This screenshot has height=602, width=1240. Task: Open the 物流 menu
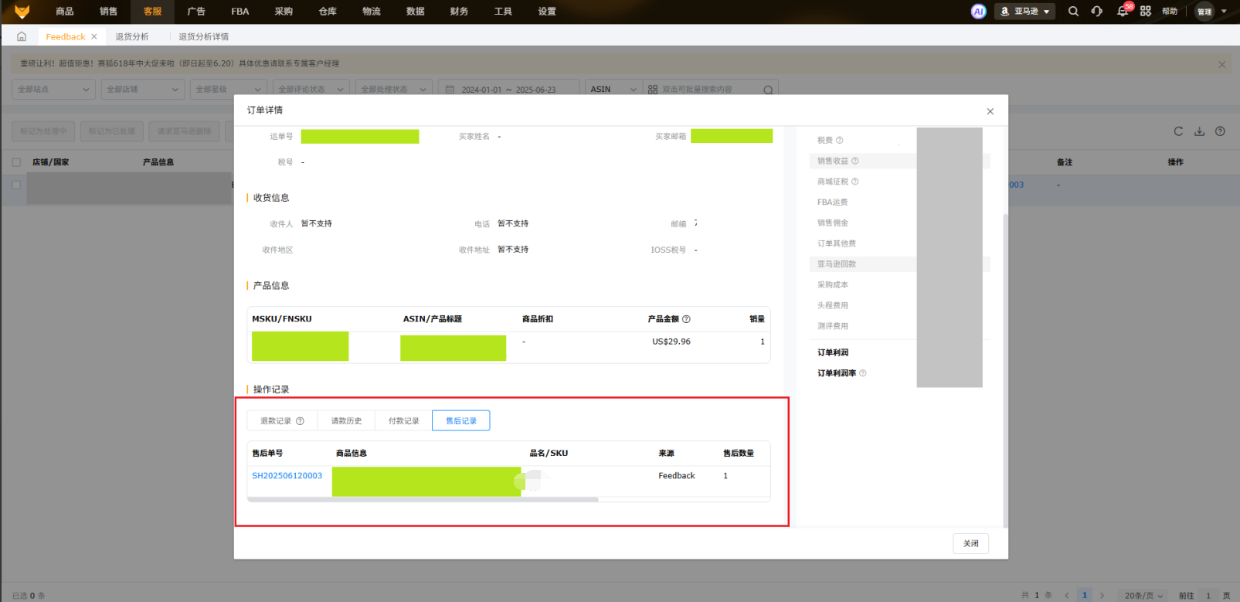(x=372, y=12)
